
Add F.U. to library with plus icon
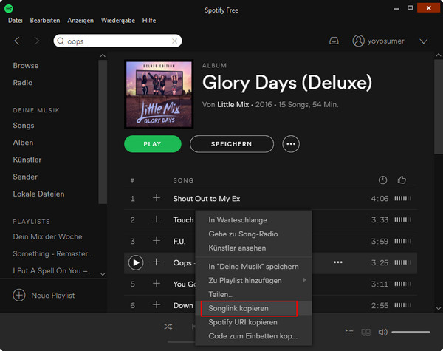pos(157,241)
